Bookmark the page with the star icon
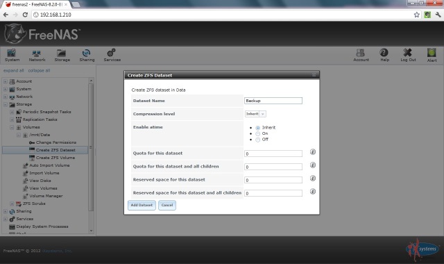This screenshot has width=444, height=264. (416, 15)
